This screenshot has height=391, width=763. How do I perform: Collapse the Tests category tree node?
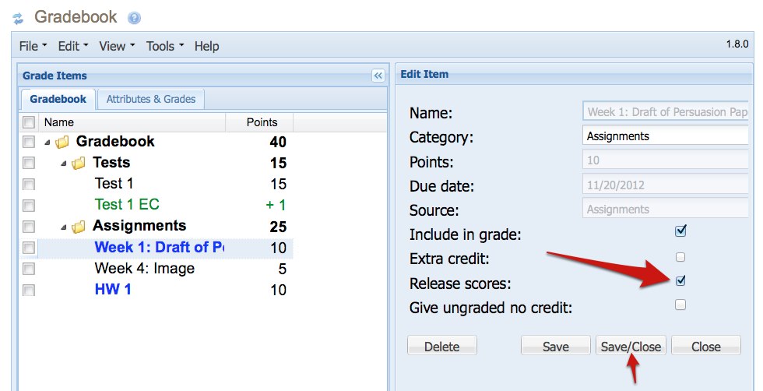coord(64,163)
